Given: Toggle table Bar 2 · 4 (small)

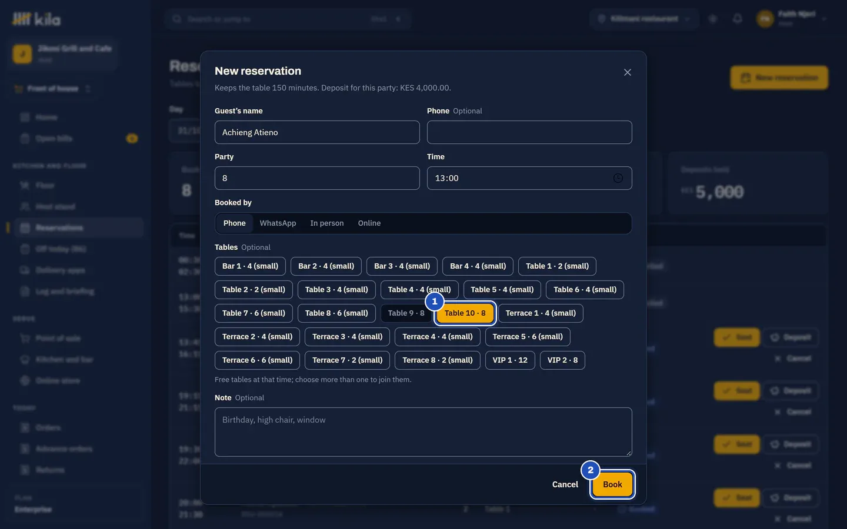Looking at the screenshot, I should (x=326, y=266).
